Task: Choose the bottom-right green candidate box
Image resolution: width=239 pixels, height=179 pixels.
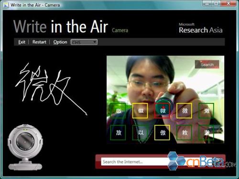Action: point(206,132)
